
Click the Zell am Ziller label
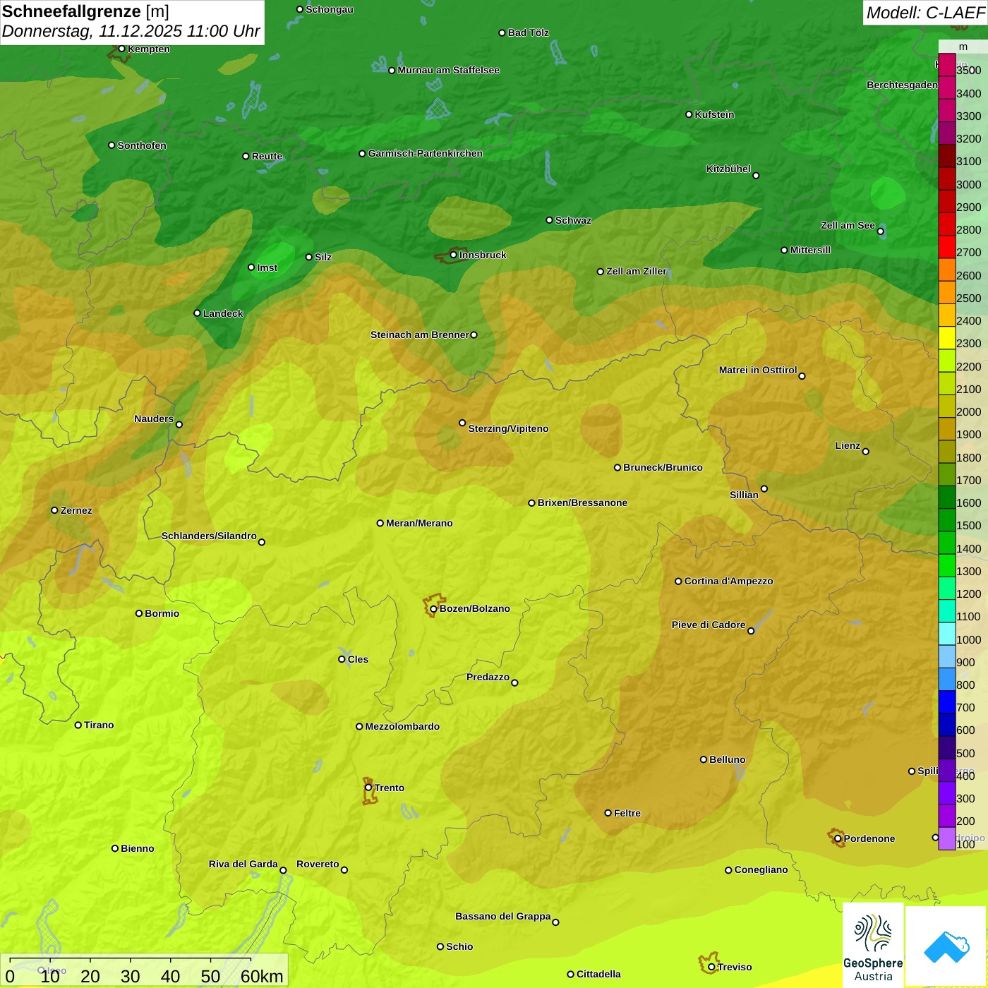coord(637,271)
